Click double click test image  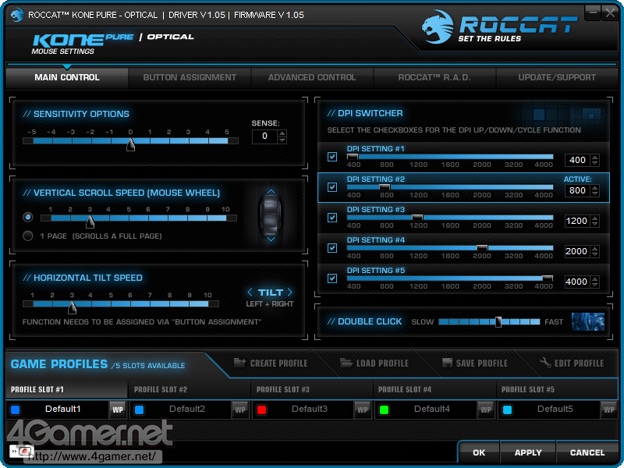[588, 321]
